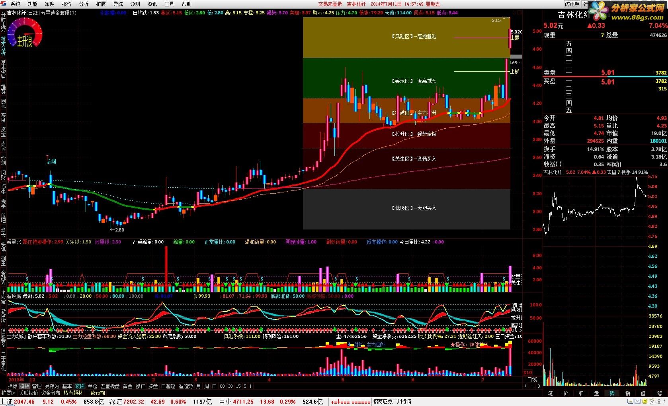Select 笔 tab in right panel
Image resolution: width=668 pixels, height=406 pixels.
550,393
